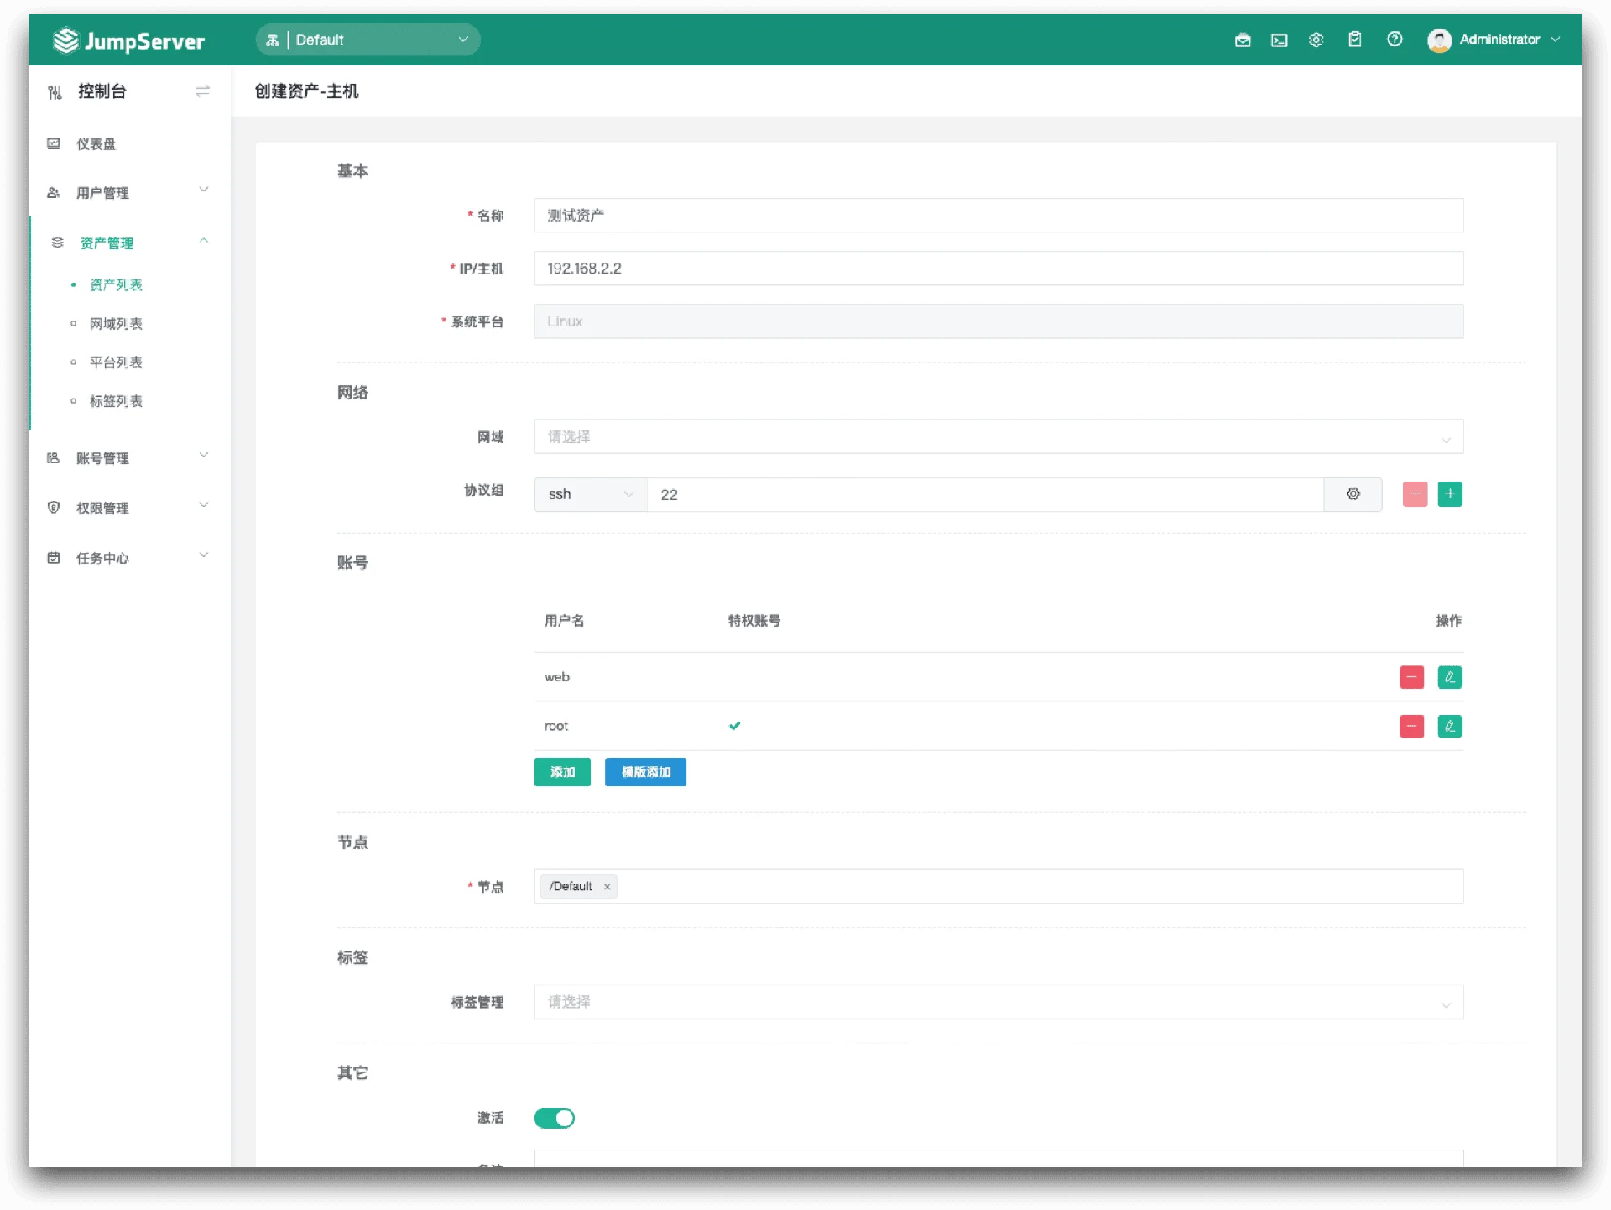Remove the /Default node tag
The height and width of the screenshot is (1210, 1611).
[x=607, y=887]
